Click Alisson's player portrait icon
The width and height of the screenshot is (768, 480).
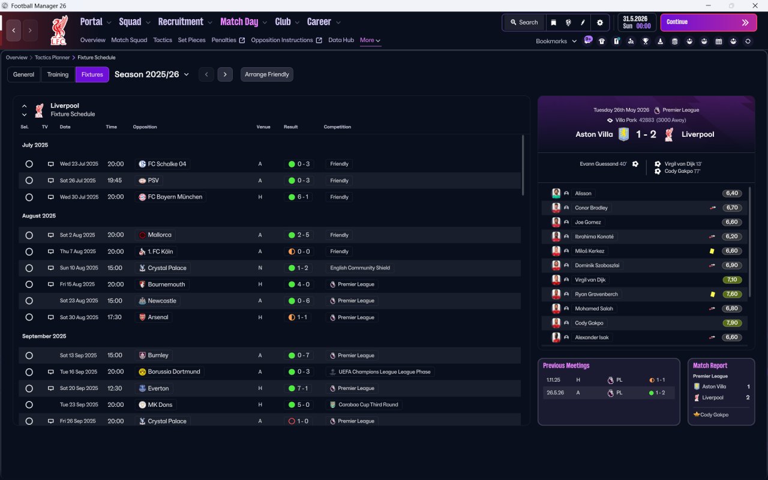click(x=556, y=193)
